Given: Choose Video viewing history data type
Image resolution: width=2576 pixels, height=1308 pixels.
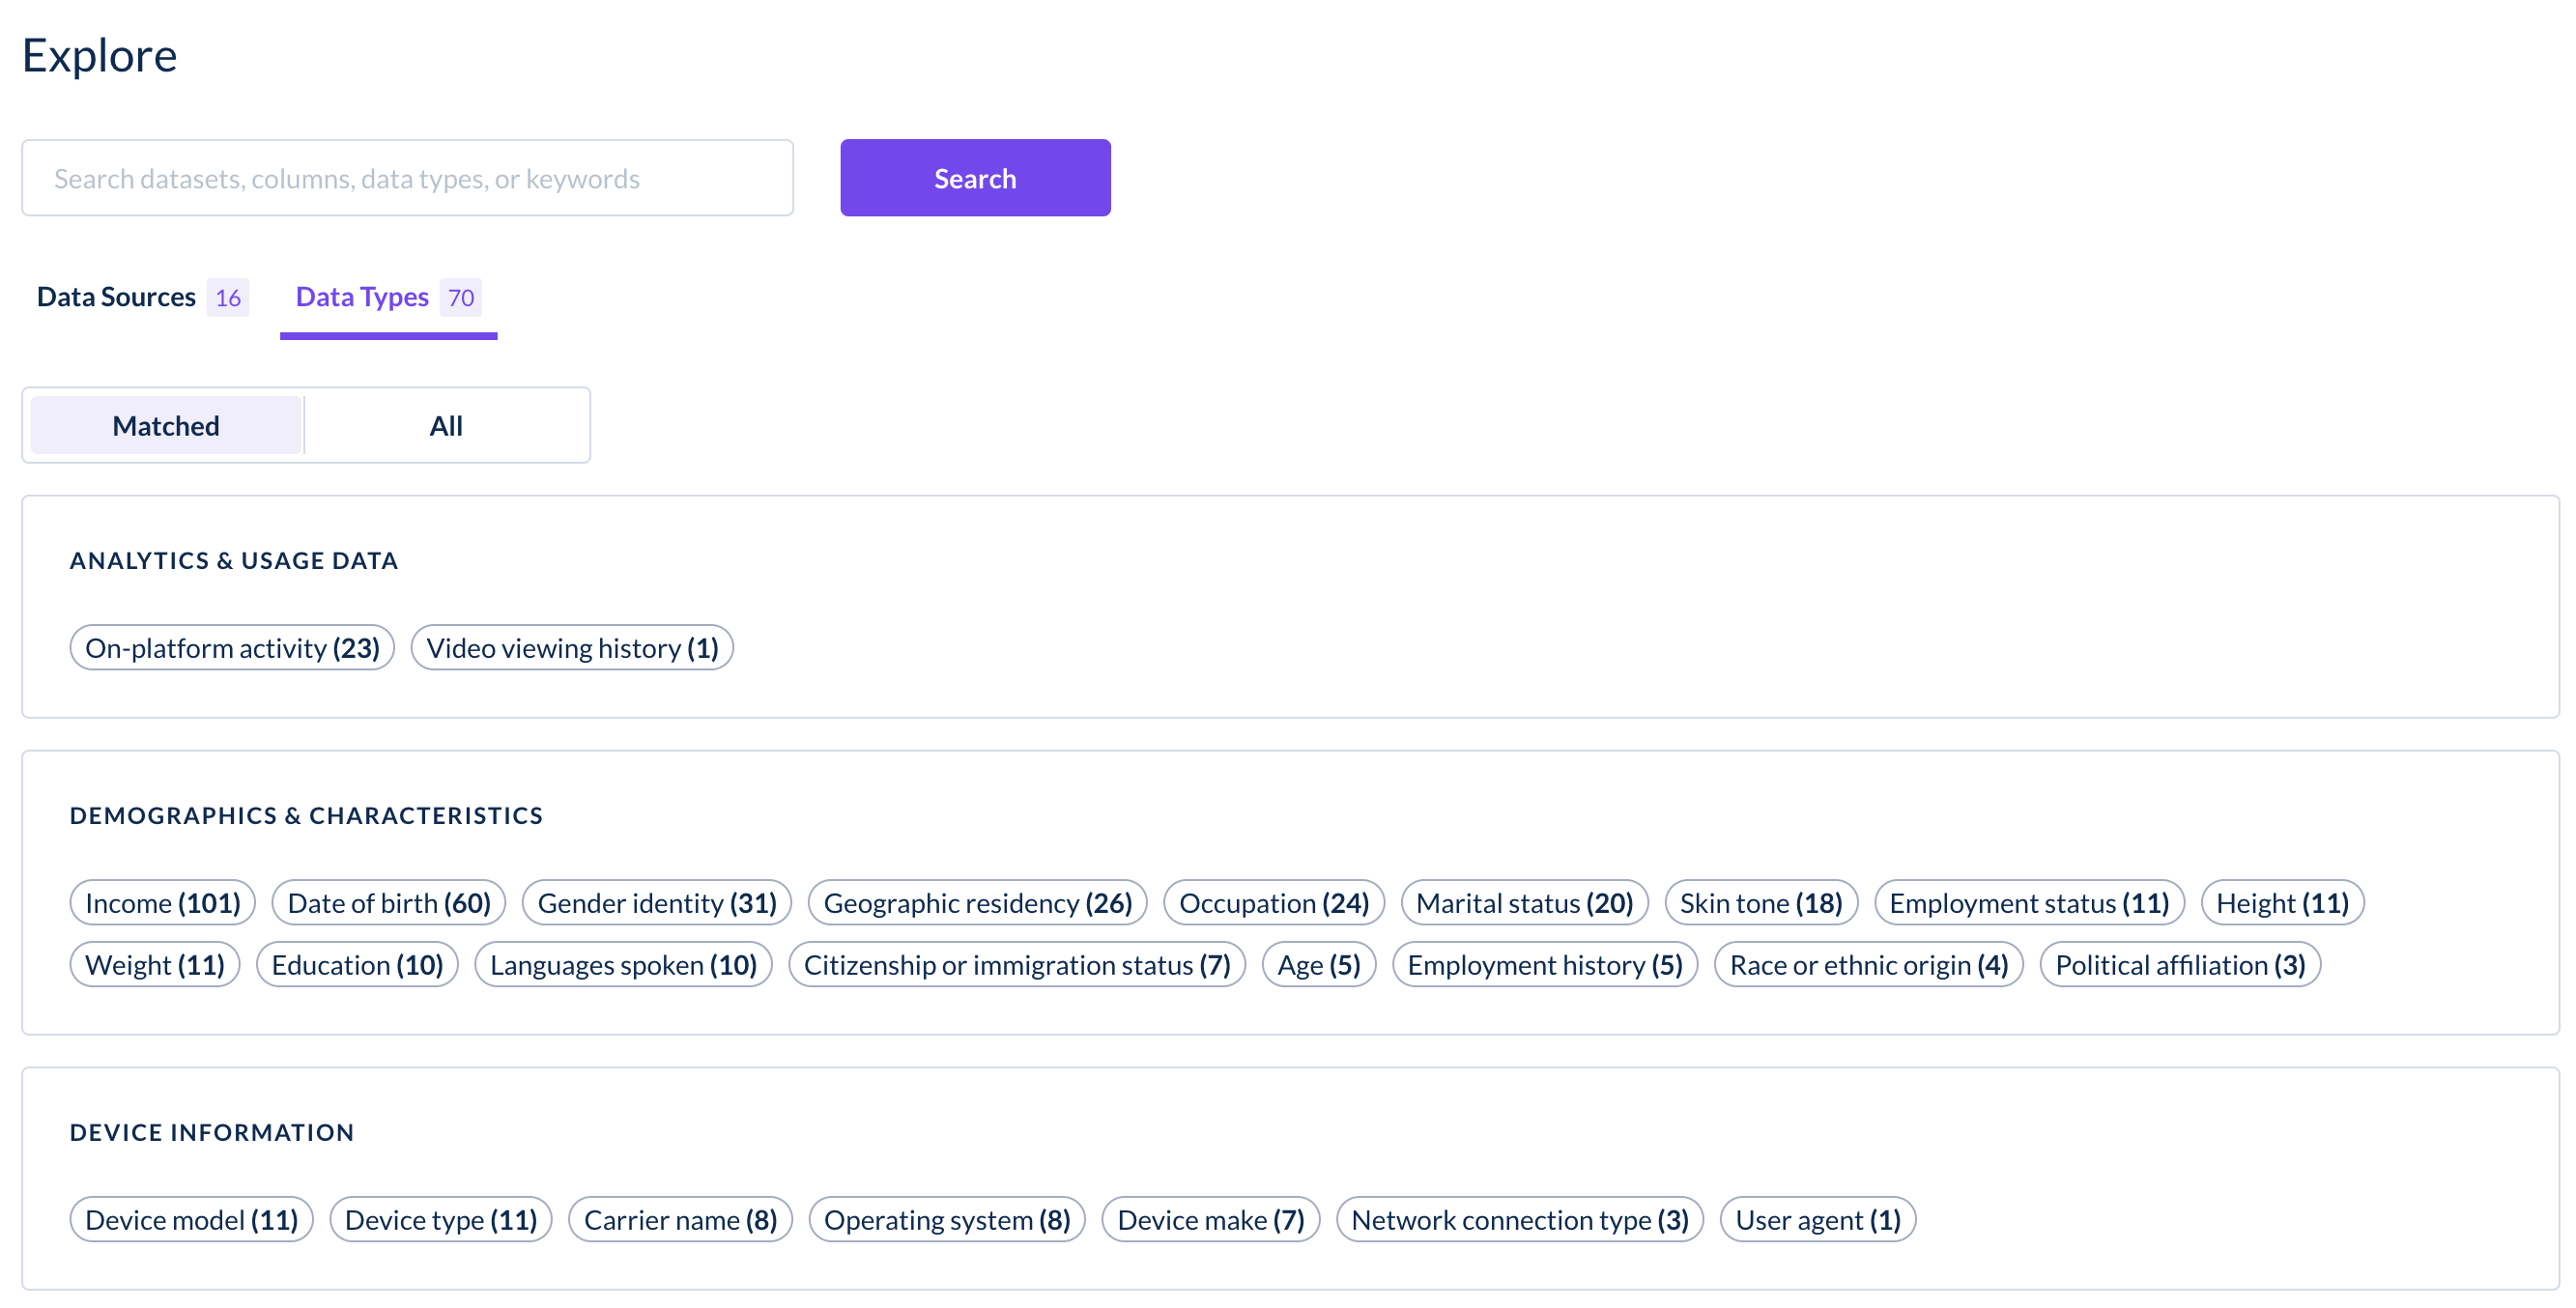Looking at the screenshot, I should [572, 647].
